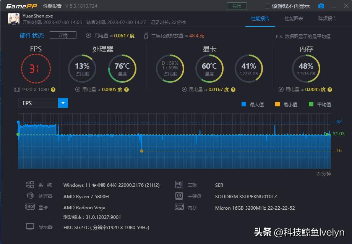Click the 内存 memory info icon

[179, 207]
